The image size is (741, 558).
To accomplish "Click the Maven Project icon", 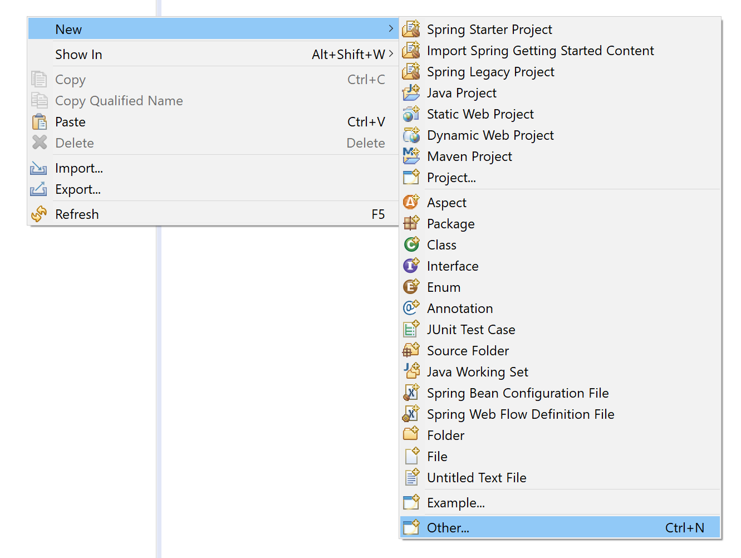I will pyautogui.click(x=411, y=156).
